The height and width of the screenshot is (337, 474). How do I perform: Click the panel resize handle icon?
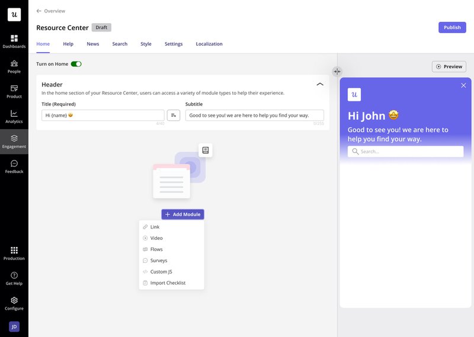tap(337, 72)
